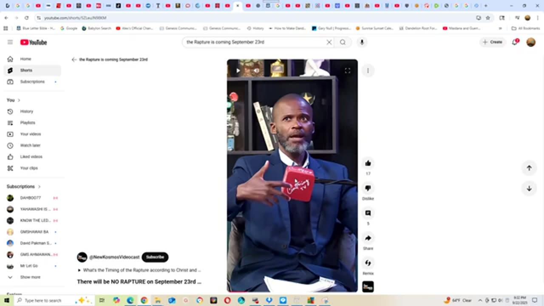Start voice search with the microphone

point(362,42)
